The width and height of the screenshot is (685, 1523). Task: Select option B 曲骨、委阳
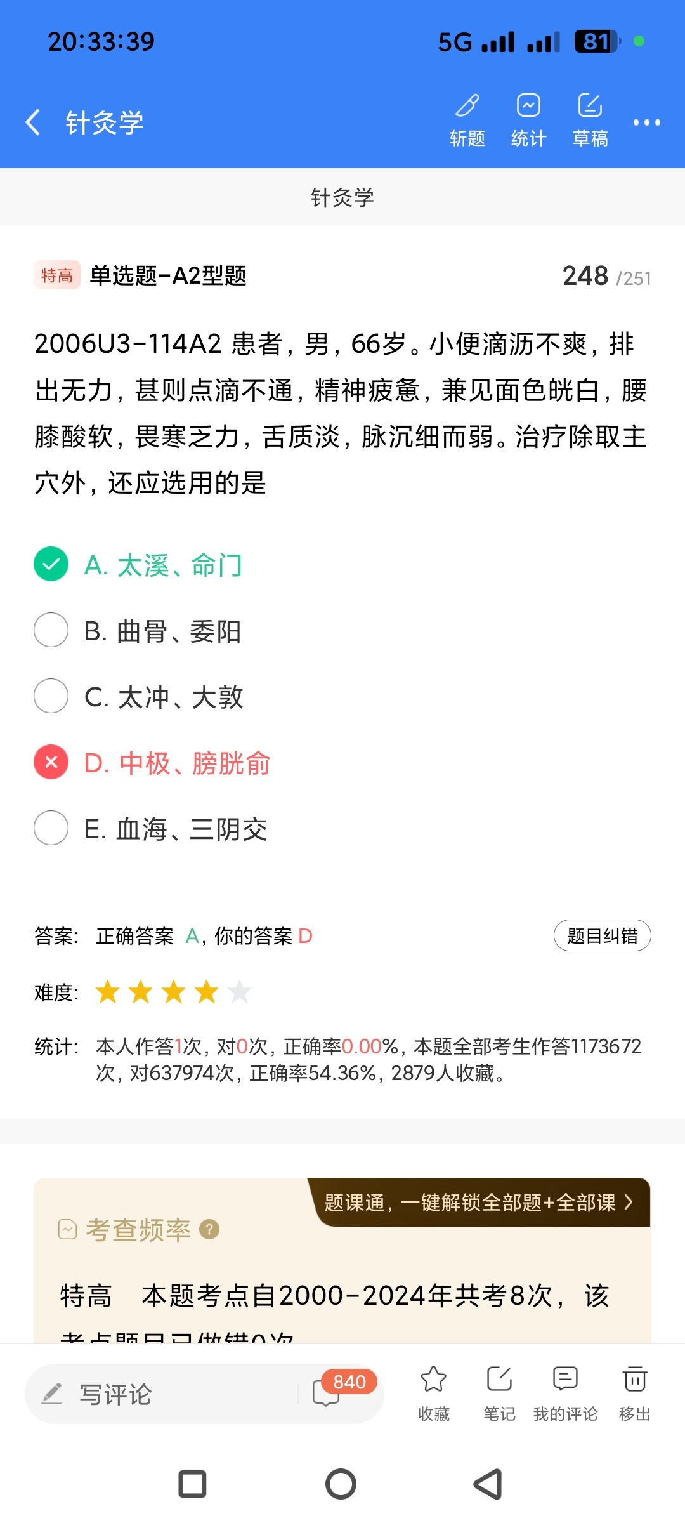[x=51, y=630]
